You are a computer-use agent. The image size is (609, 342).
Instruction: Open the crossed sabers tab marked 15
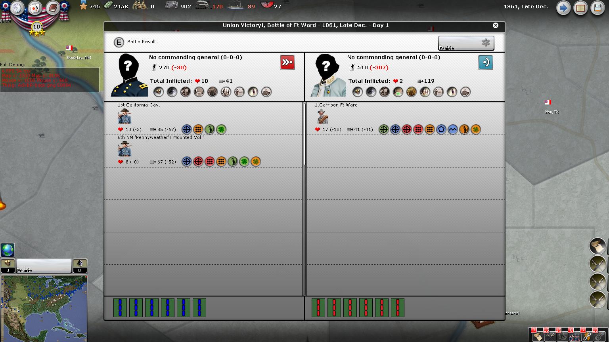[550, 336]
